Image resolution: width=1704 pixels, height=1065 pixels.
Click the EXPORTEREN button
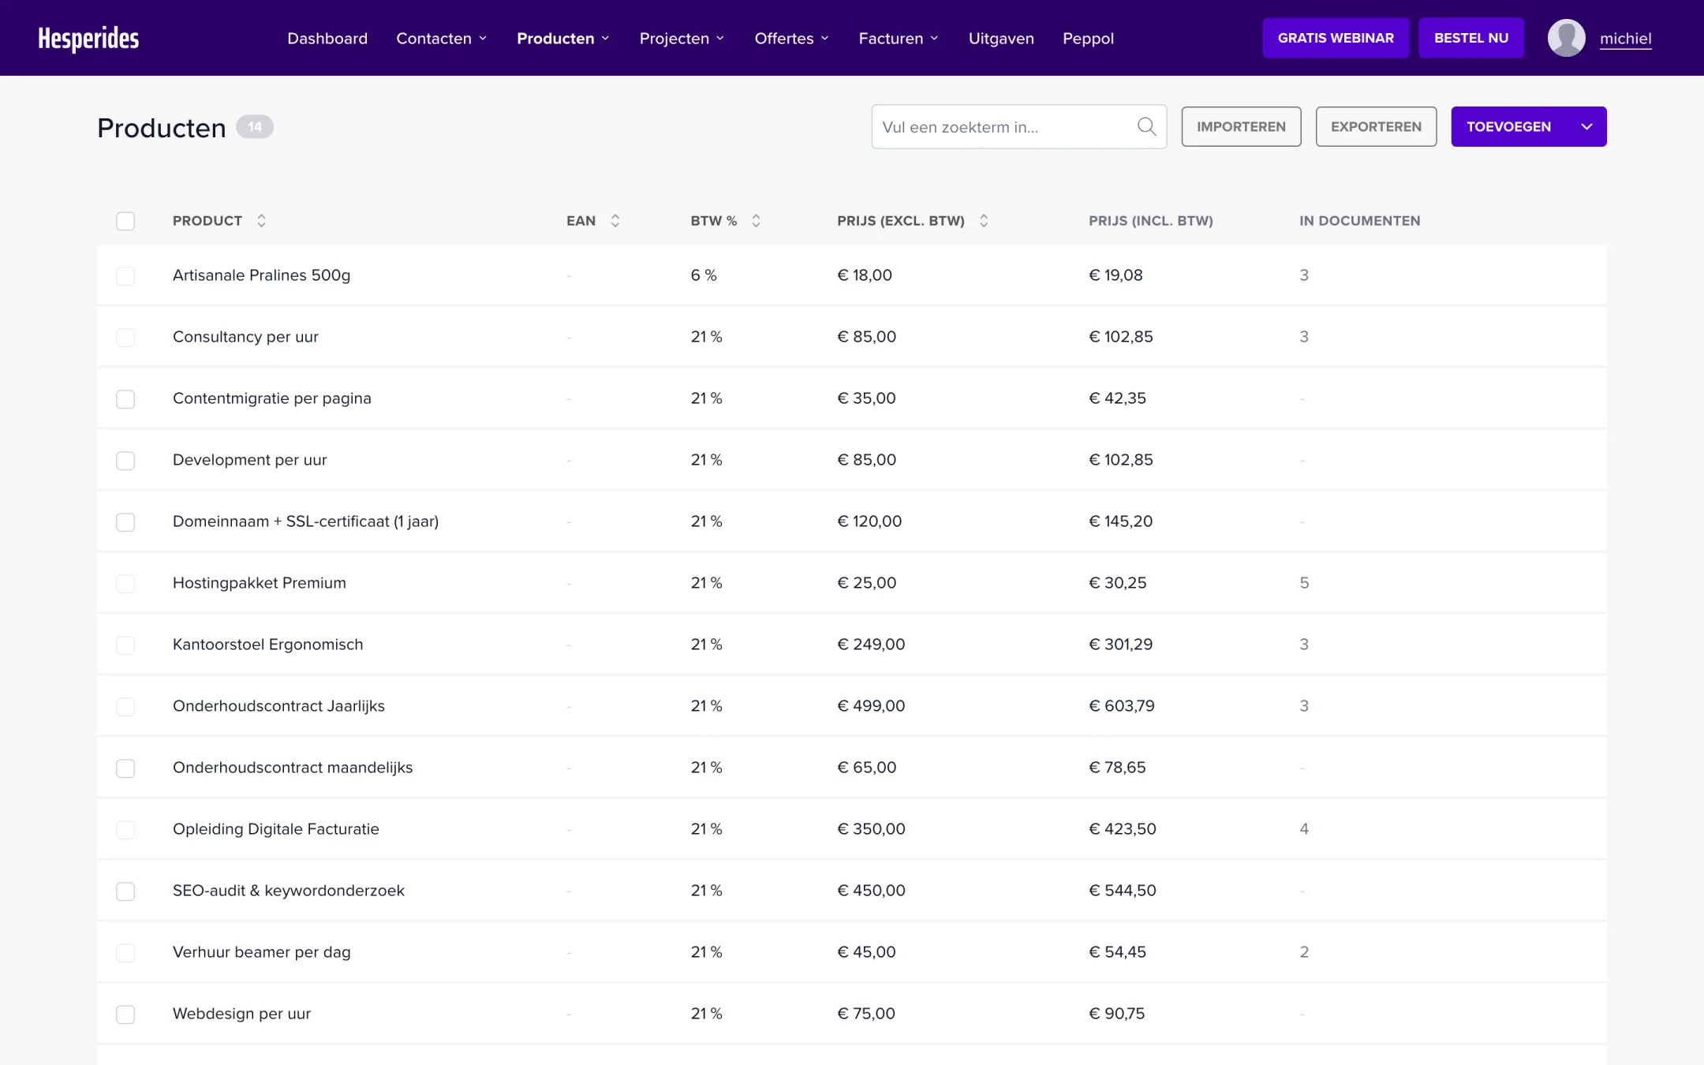point(1376,126)
